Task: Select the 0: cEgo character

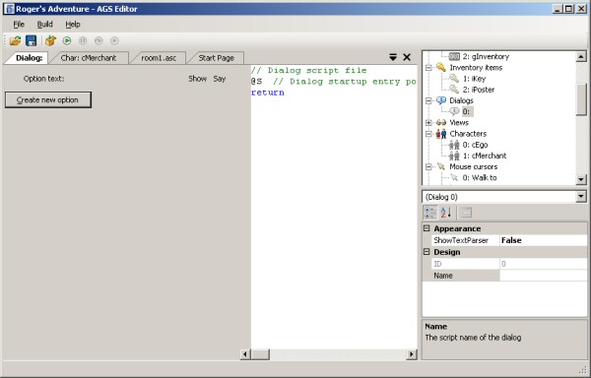Action: click(x=475, y=145)
